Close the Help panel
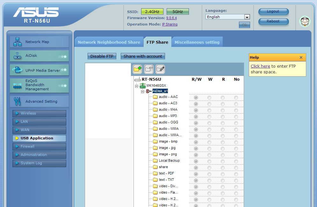Viewport: 317px width, 207px height. click(x=301, y=57)
